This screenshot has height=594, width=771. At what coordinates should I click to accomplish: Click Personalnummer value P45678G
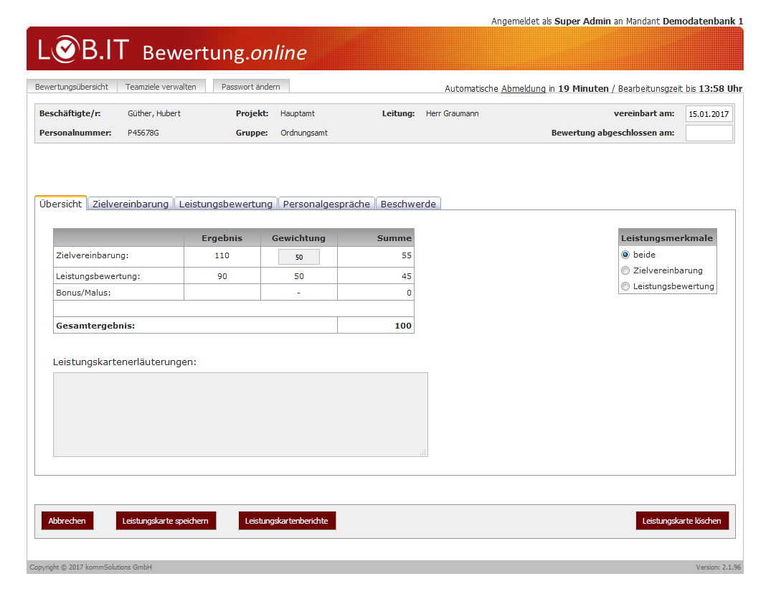pos(143,133)
